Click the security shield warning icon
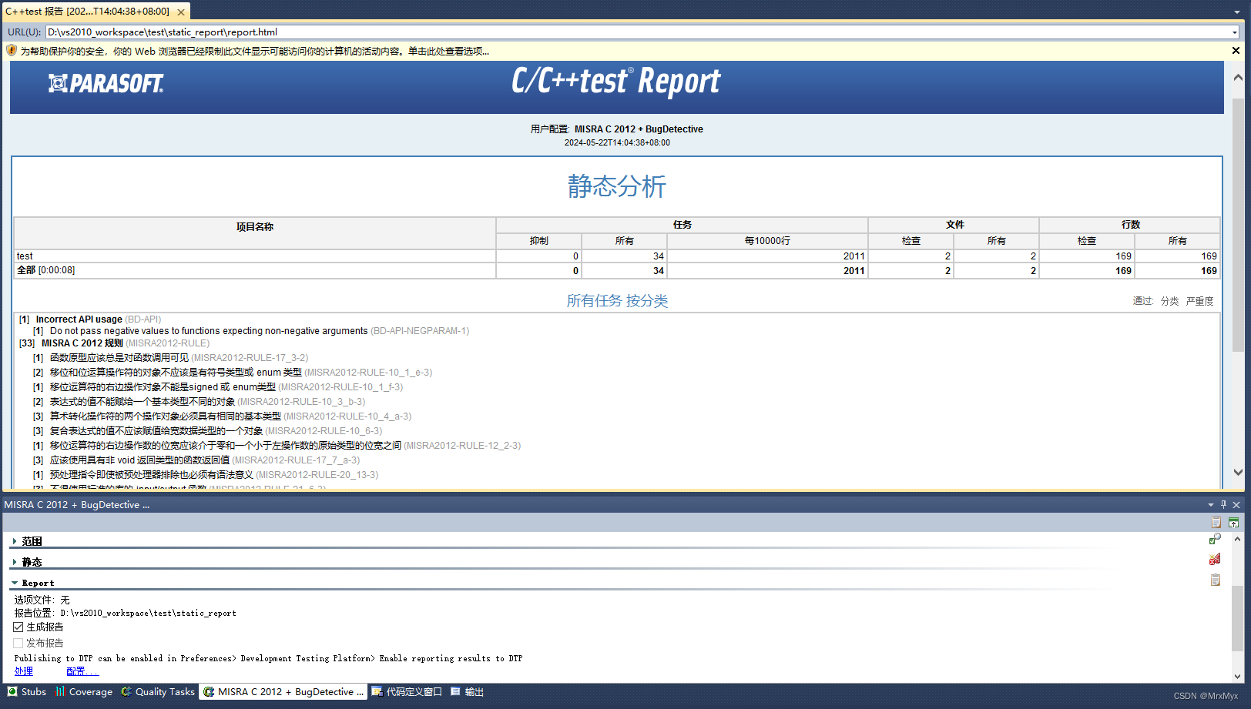 pos(12,51)
